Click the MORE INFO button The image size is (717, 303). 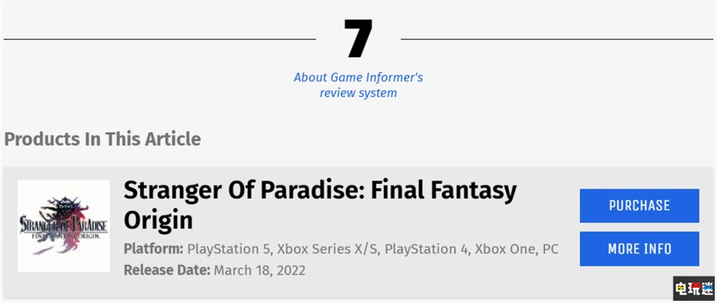click(639, 249)
